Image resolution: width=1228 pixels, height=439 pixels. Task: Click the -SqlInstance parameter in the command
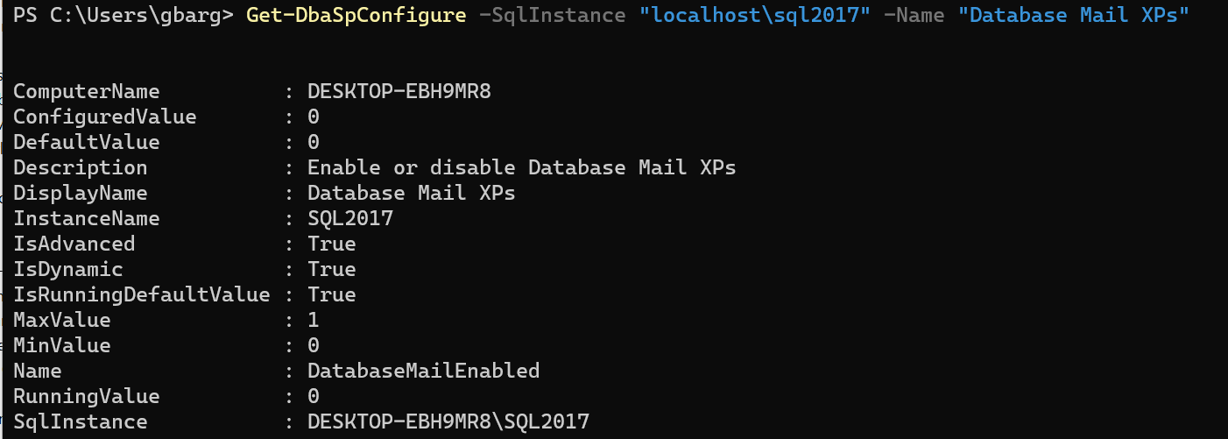[x=552, y=15]
